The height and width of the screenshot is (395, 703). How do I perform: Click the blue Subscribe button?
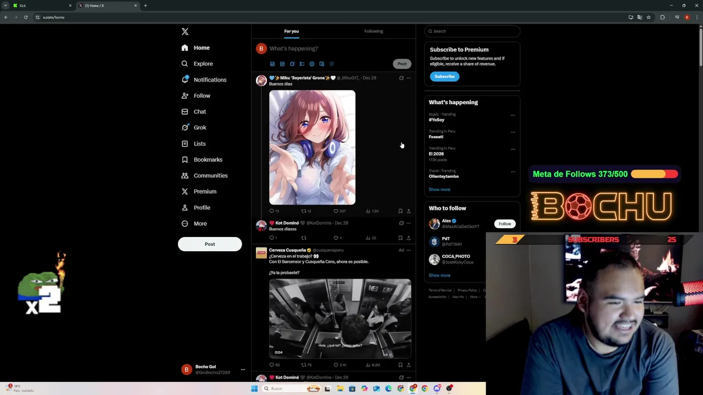coord(444,76)
